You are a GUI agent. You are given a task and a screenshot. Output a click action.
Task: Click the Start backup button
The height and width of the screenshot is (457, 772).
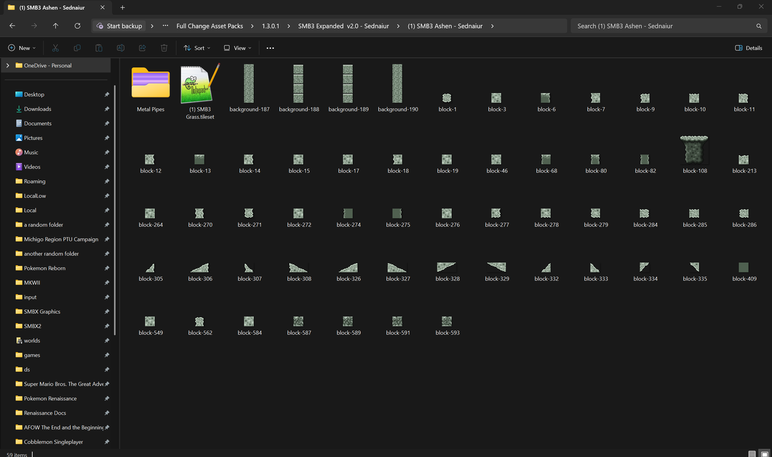pos(119,26)
